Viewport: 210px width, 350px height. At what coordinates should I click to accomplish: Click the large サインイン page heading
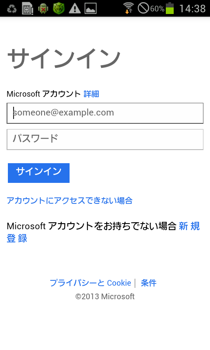point(64,59)
